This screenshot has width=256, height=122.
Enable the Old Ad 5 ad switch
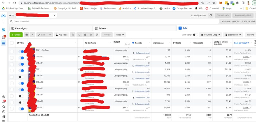(x=21, y=103)
